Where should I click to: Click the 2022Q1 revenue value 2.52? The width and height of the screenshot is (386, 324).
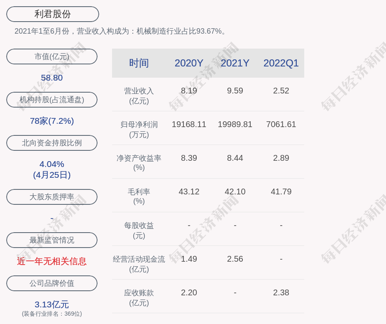point(281,91)
